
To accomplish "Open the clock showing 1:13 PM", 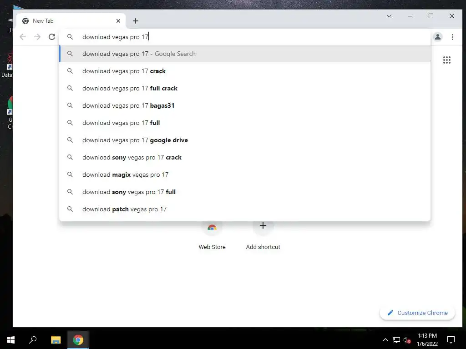I will point(427,340).
